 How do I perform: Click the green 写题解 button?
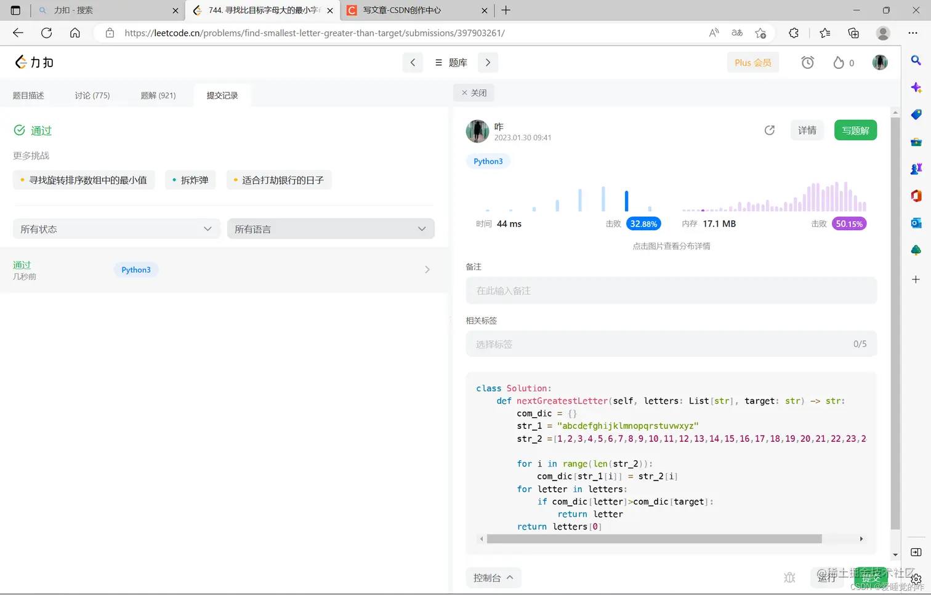855,130
